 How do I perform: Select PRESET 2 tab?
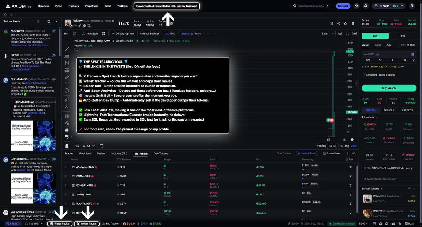tap(389, 110)
